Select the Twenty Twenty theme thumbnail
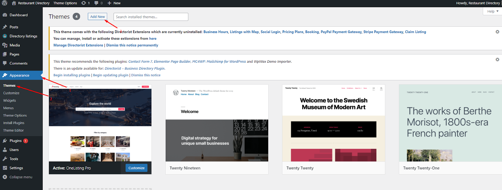The width and height of the screenshot is (502, 190). [x=334, y=123]
